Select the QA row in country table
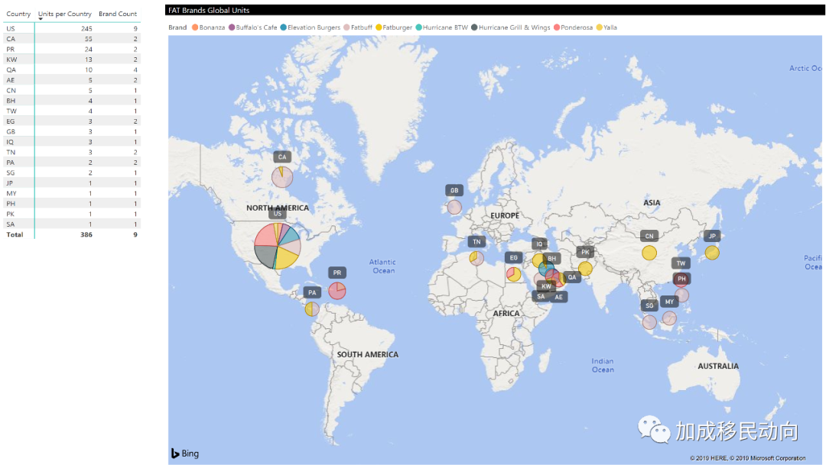Image resolution: width=826 pixels, height=468 pixels. coord(72,69)
